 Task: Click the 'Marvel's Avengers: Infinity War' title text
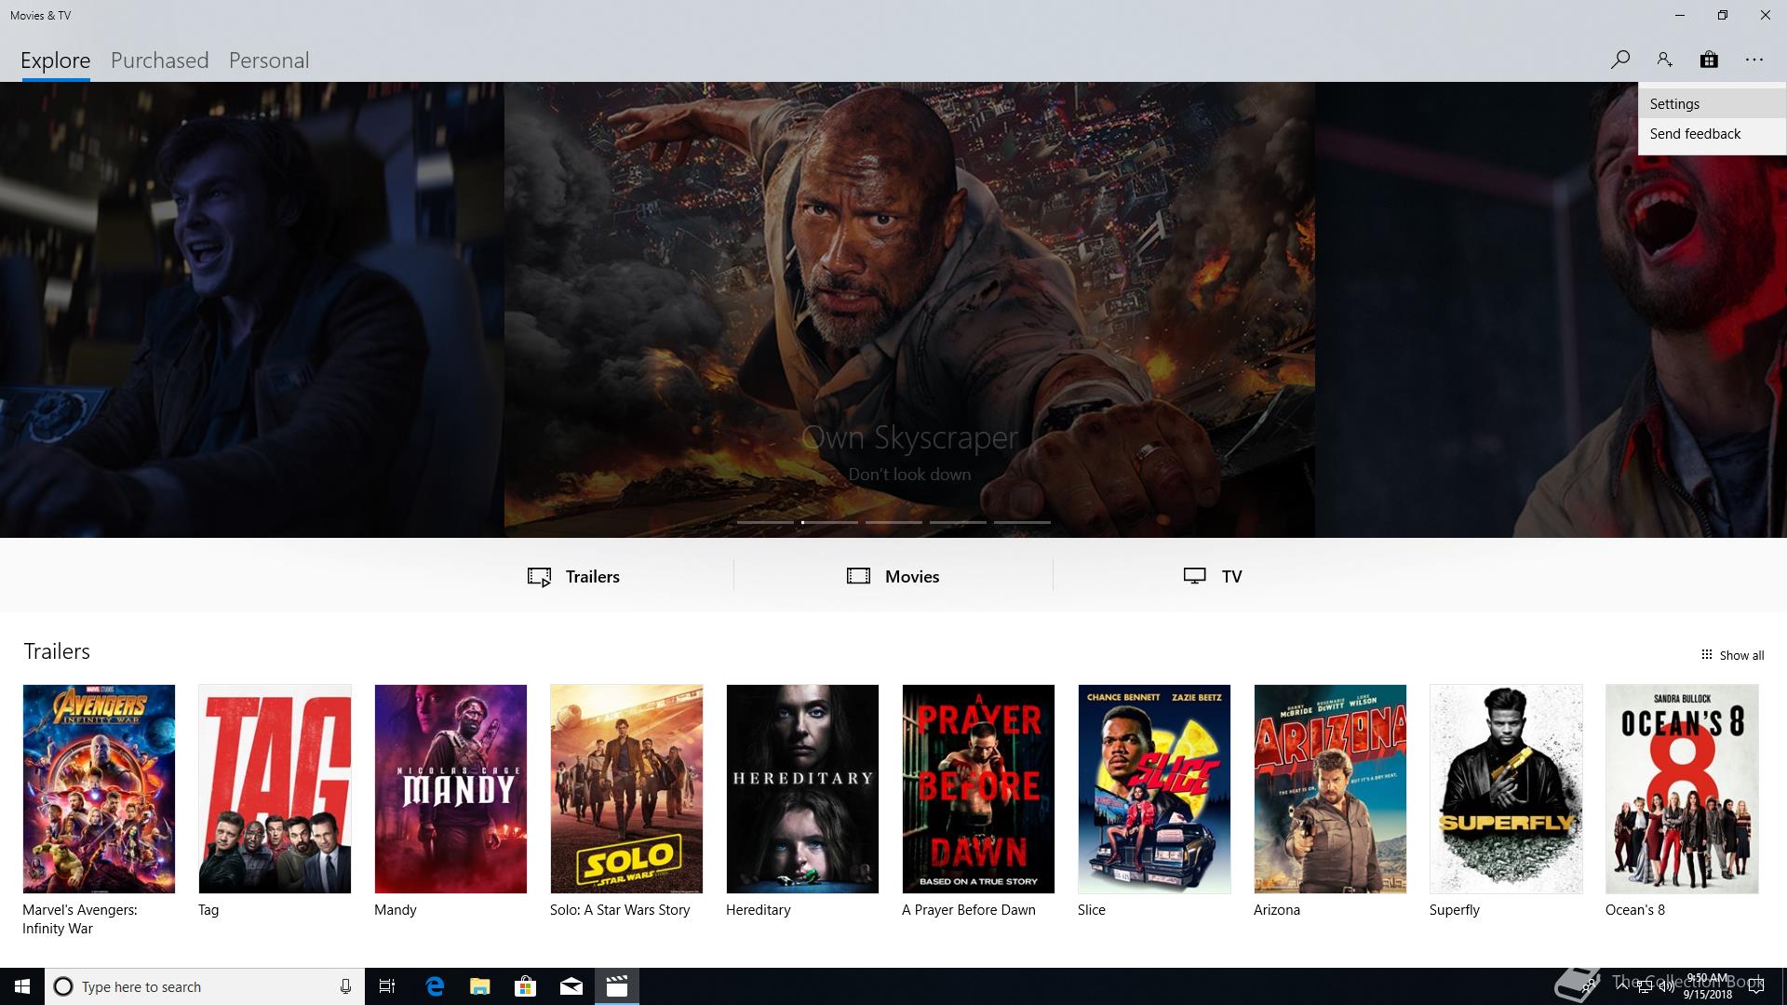(x=80, y=919)
